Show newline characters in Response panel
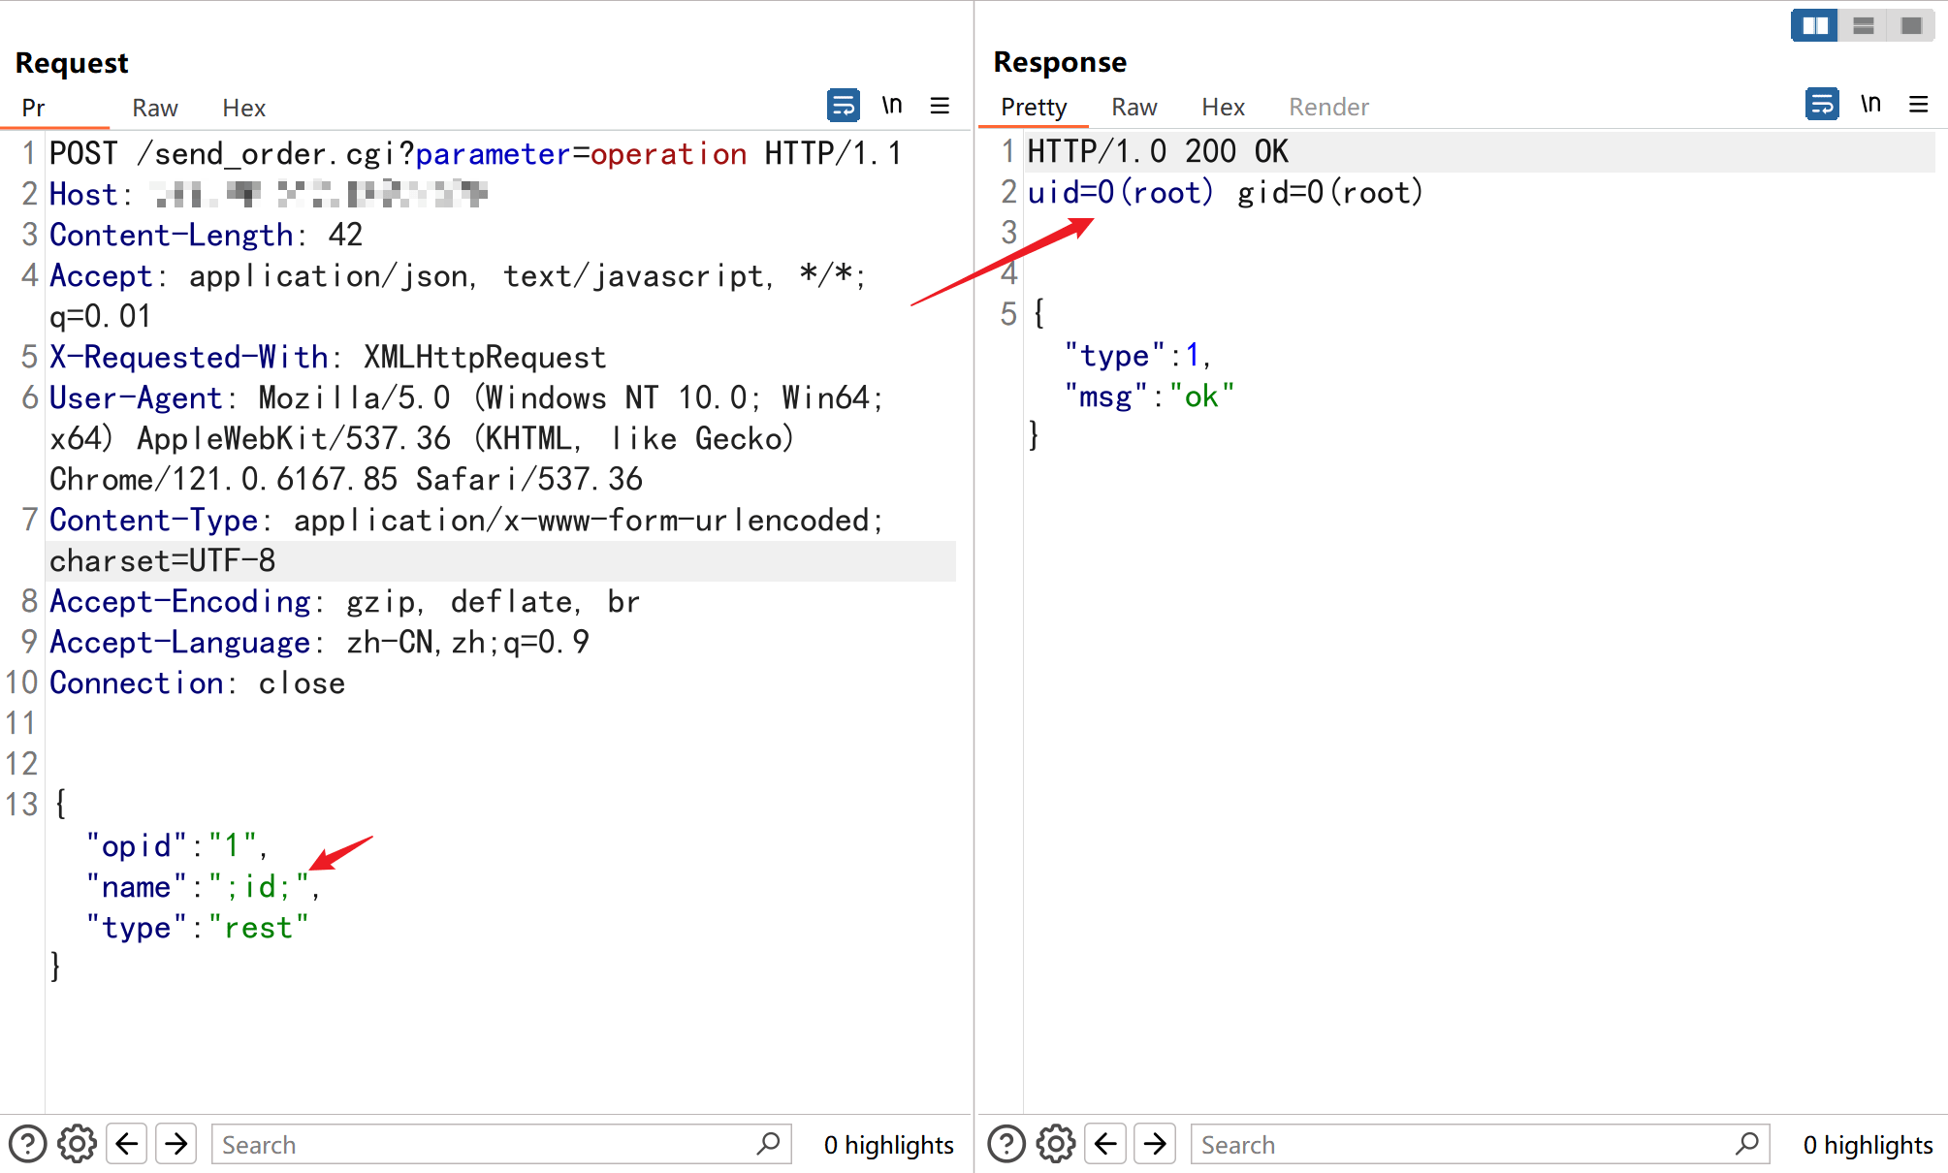This screenshot has width=1948, height=1173. point(1870,104)
